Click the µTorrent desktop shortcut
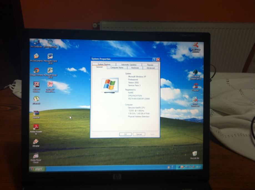This screenshot has width=255, height=190. (x=36, y=100)
